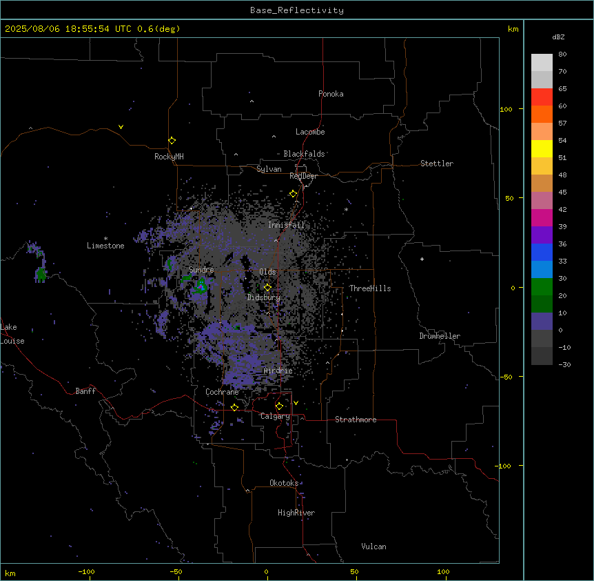The image size is (594, 581).
Task: Click the Didsbury town label
Action: [264, 297]
